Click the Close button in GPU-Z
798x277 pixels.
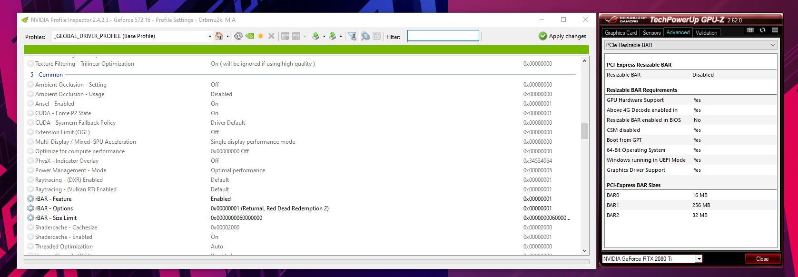pos(762,259)
